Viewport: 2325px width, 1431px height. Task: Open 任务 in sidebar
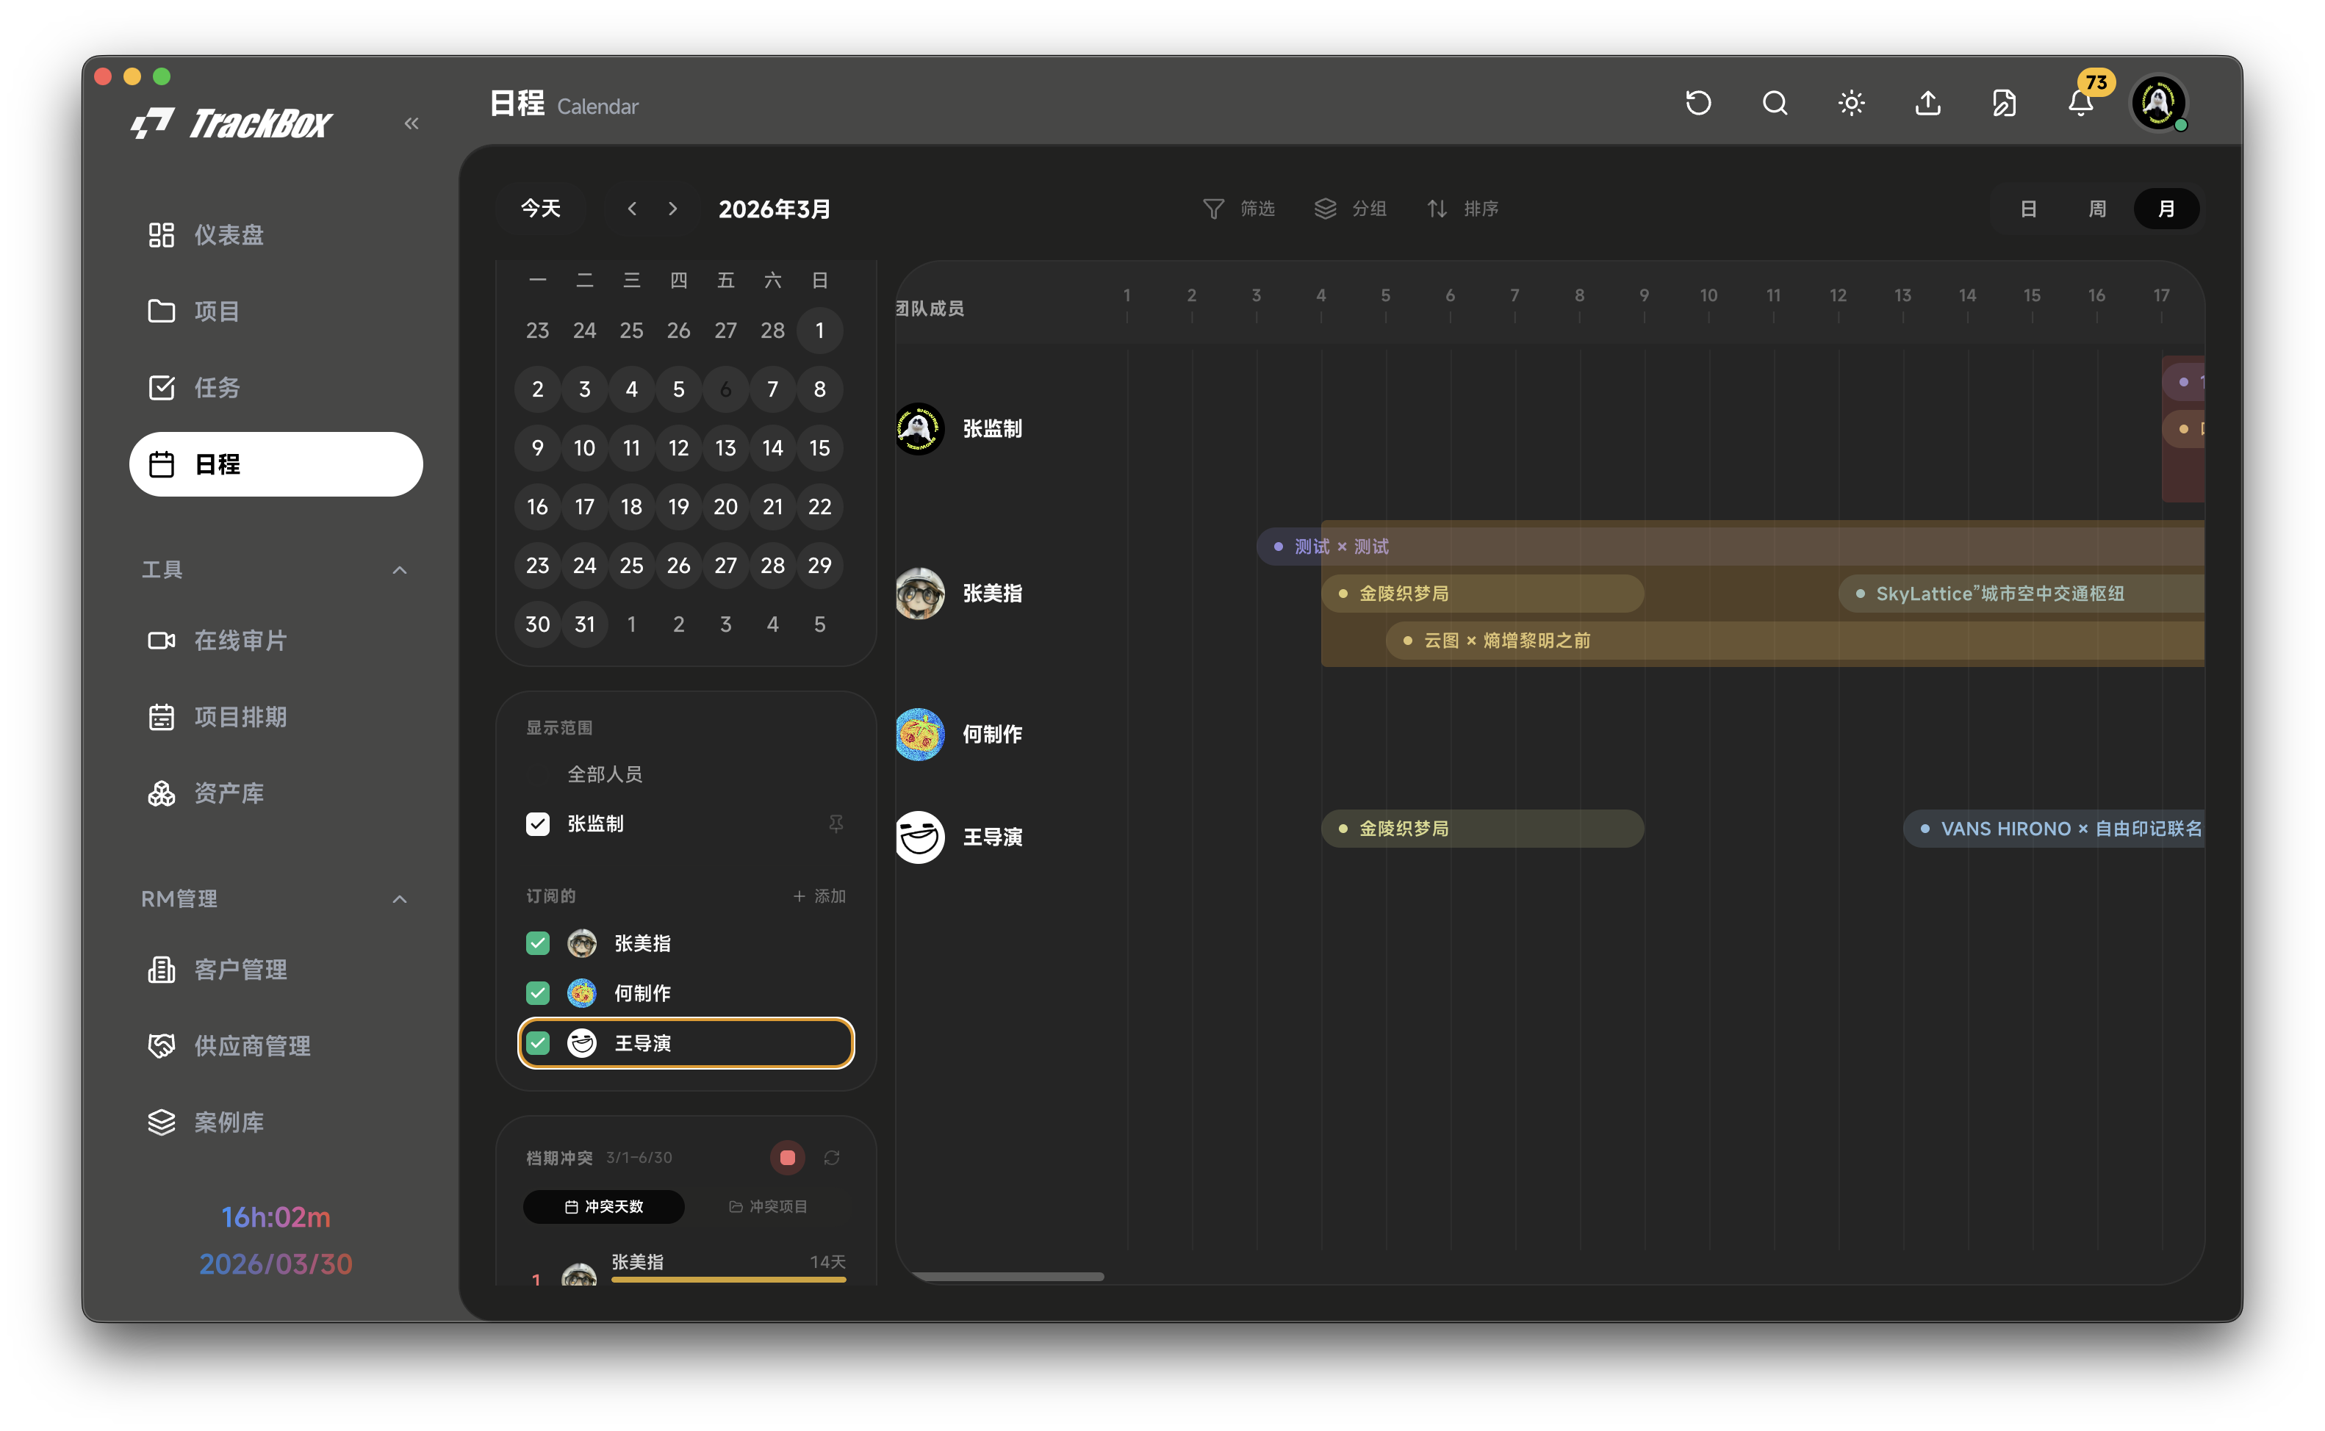(276, 388)
